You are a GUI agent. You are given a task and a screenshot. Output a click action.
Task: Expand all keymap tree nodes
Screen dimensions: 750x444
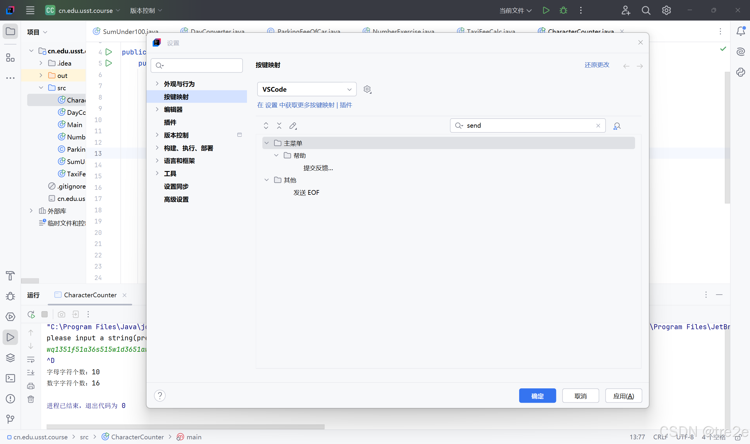coord(266,126)
